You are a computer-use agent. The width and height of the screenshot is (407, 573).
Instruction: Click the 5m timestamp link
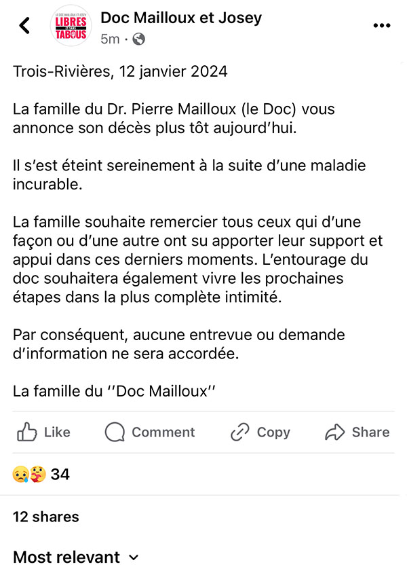point(109,39)
